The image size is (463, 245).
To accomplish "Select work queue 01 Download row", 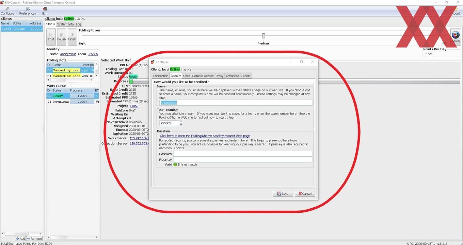I will (73, 102).
